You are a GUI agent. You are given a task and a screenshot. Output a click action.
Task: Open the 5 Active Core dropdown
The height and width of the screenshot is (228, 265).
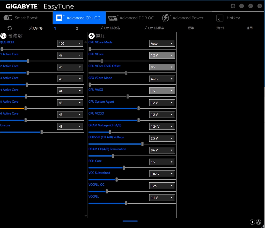pos(70,103)
